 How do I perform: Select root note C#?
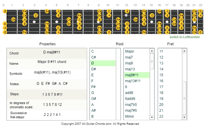[x=103, y=57]
